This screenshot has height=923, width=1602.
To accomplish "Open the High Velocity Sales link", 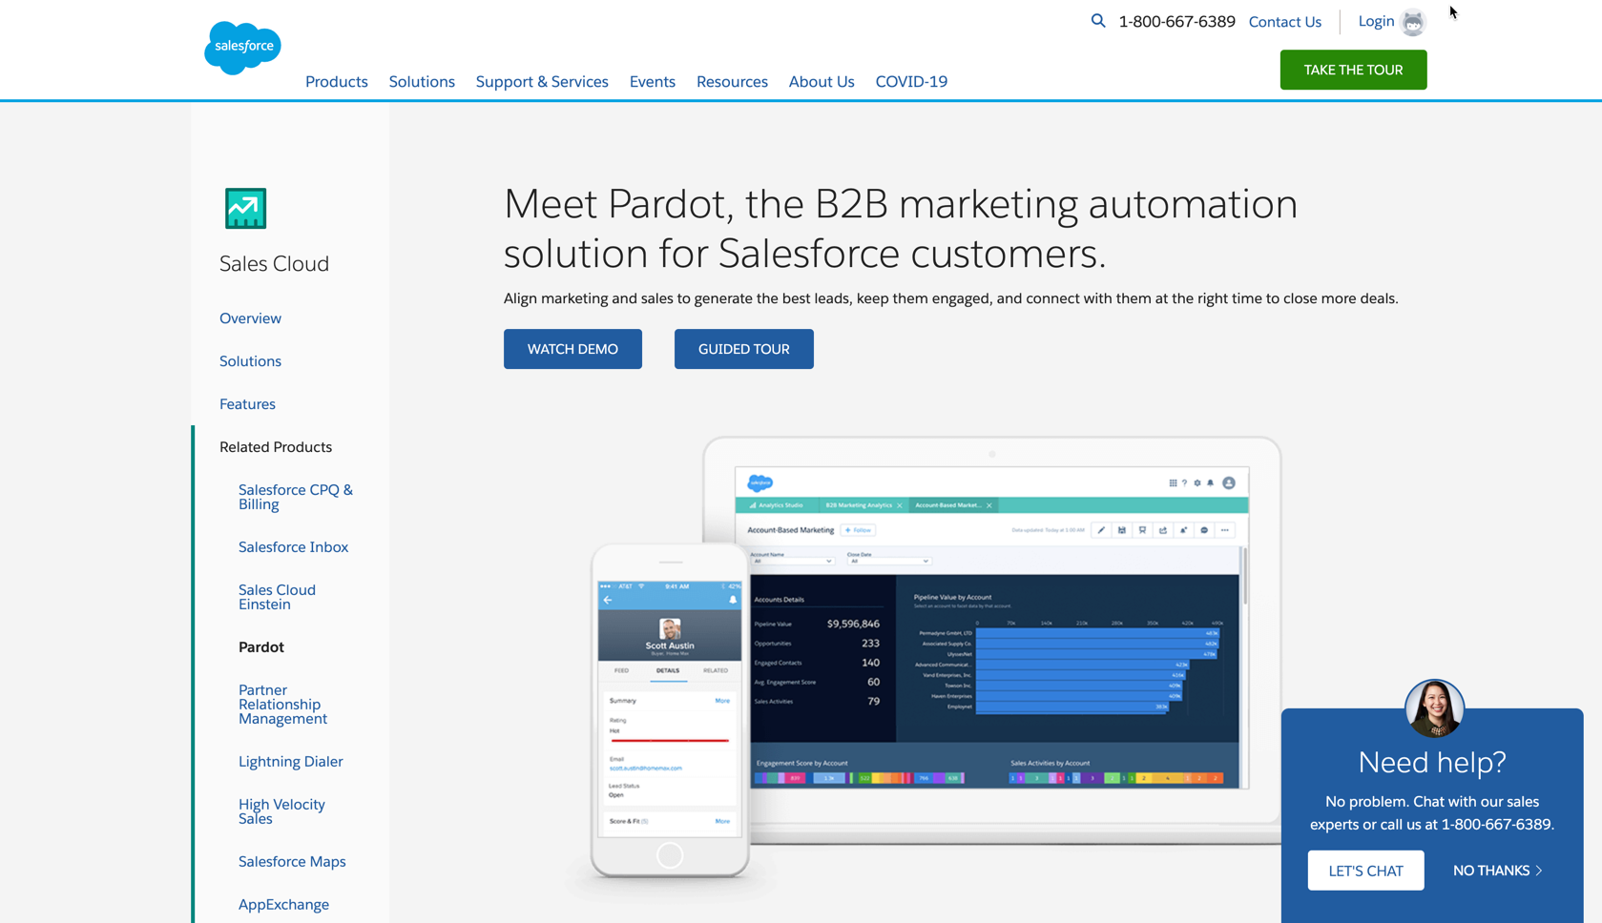I will click(x=281, y=811).
